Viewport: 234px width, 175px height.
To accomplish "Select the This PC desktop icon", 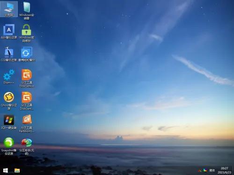I will coord(9,9).
